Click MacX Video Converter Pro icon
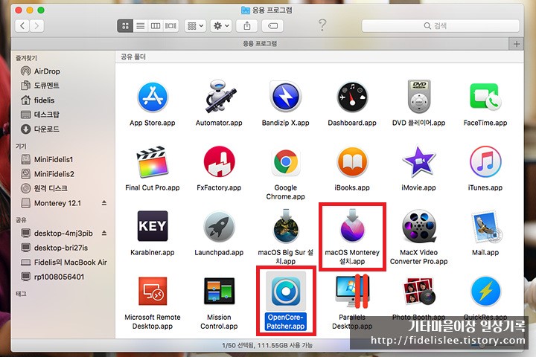536x357 pixels. point(419,226)
